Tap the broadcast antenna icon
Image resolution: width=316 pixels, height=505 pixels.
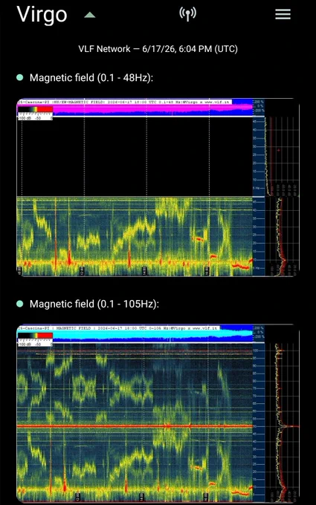pos(187,14)
